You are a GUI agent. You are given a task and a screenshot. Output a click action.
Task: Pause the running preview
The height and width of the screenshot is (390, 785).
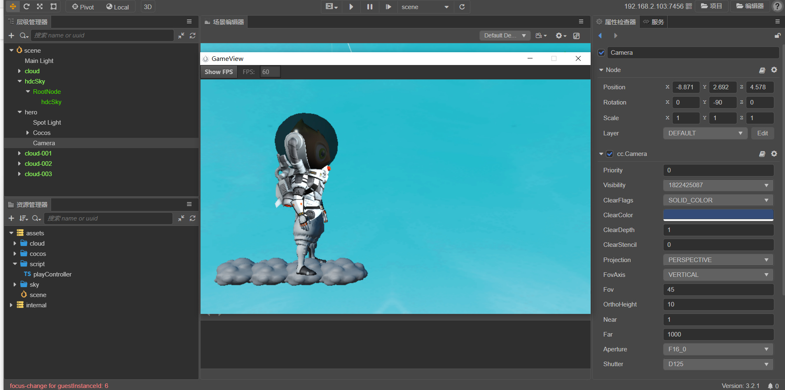coord(370,7)
